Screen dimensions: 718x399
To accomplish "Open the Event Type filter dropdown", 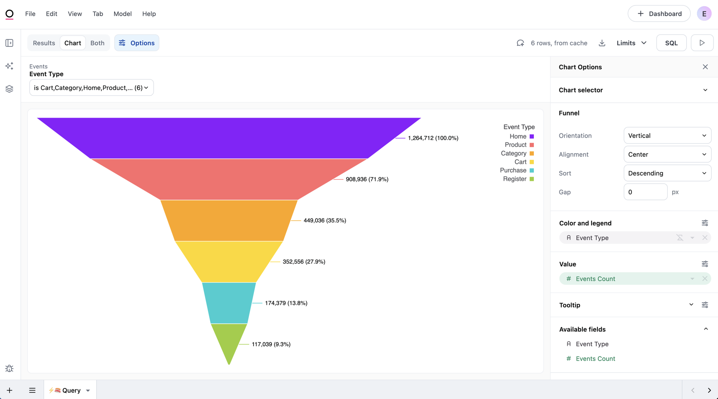I will coord(91,88).
